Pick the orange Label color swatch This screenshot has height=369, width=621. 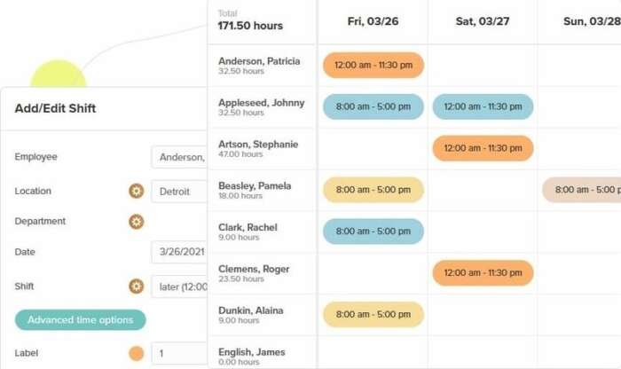[x=137, y=353]
